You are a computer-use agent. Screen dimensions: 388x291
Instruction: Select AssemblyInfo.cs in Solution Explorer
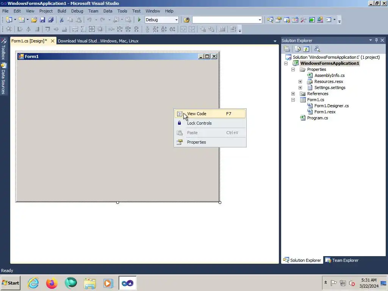tap(329, 75)
